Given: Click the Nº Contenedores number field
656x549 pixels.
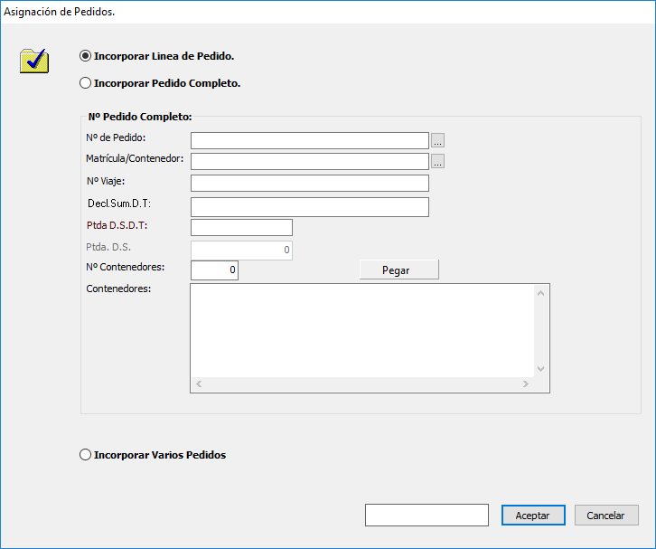Looking at the screenshot, I should (x=215, y=270).
